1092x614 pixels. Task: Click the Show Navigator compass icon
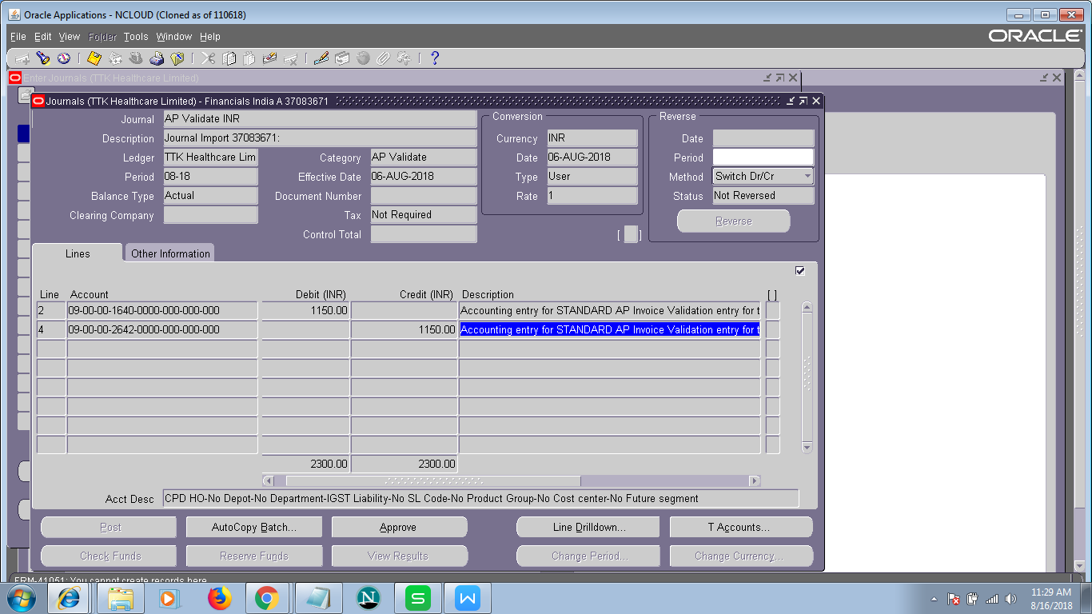(x=63, y=58)
